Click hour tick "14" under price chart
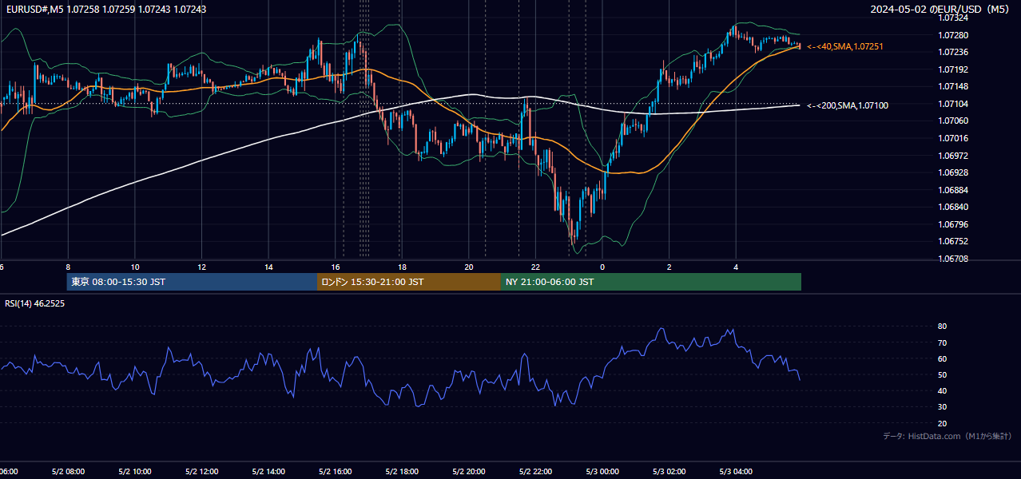Screen dimensions: 1021x479 268,267
